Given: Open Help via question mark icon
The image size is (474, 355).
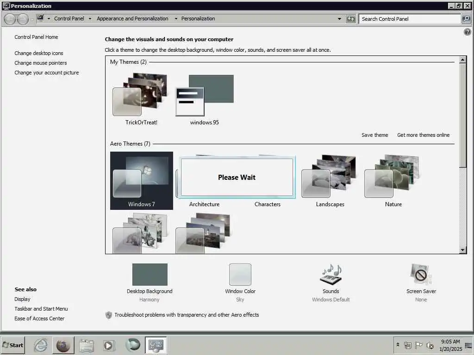Looking at the screenshot, I should (467, 32).
